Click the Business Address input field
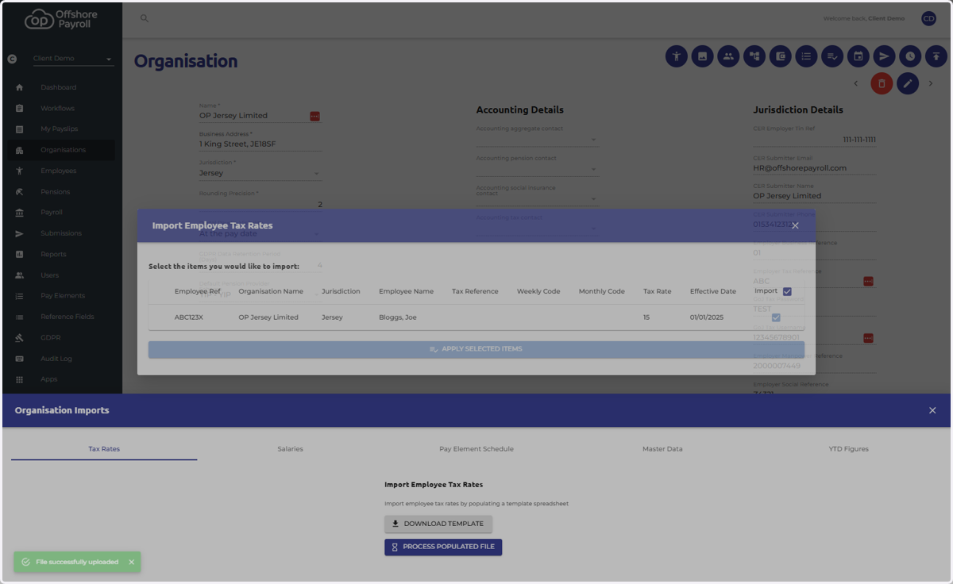The width and height of the screenshot is (953, 584). [260, 144]
